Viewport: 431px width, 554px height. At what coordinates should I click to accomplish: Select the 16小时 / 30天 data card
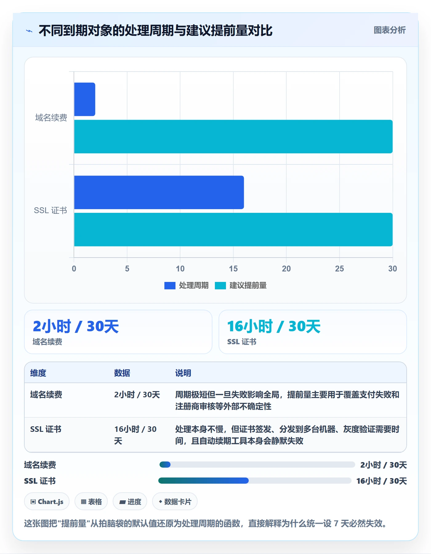click(x=313, y=332)
